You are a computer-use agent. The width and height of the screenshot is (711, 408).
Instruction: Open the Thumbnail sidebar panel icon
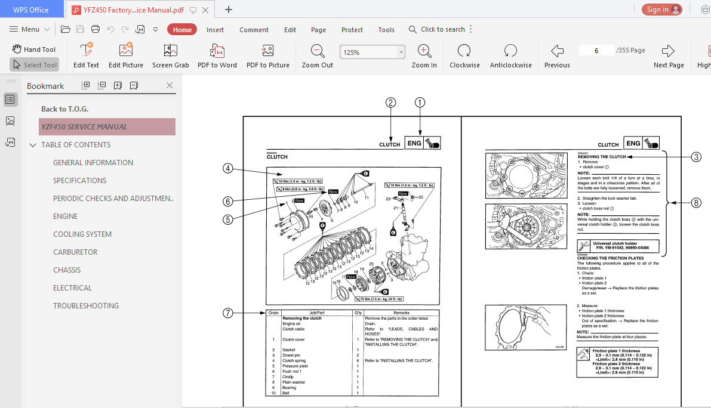tap(10, 121)
